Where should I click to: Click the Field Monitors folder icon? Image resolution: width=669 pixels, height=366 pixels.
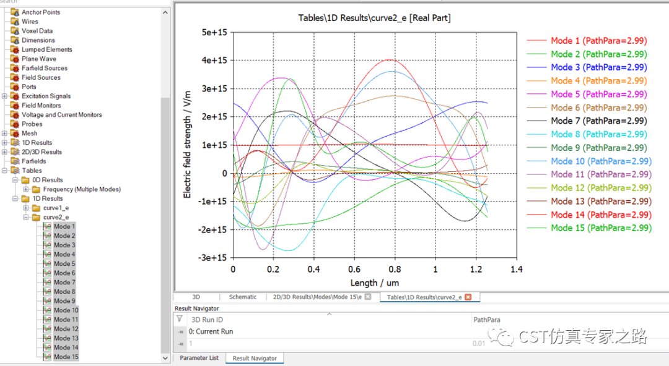coord(15,105)
